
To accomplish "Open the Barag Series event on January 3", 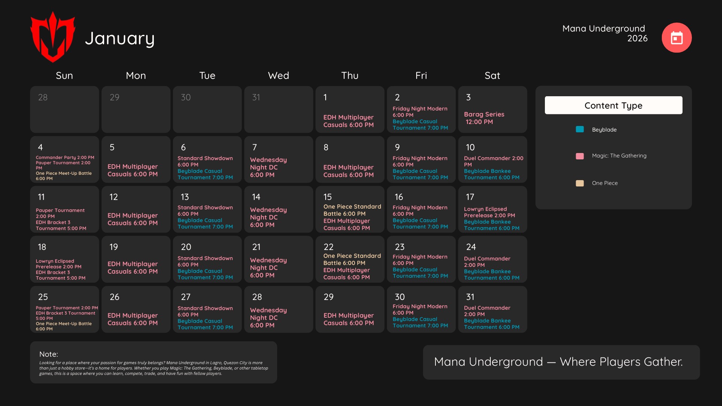I will [x=484, y=118].
